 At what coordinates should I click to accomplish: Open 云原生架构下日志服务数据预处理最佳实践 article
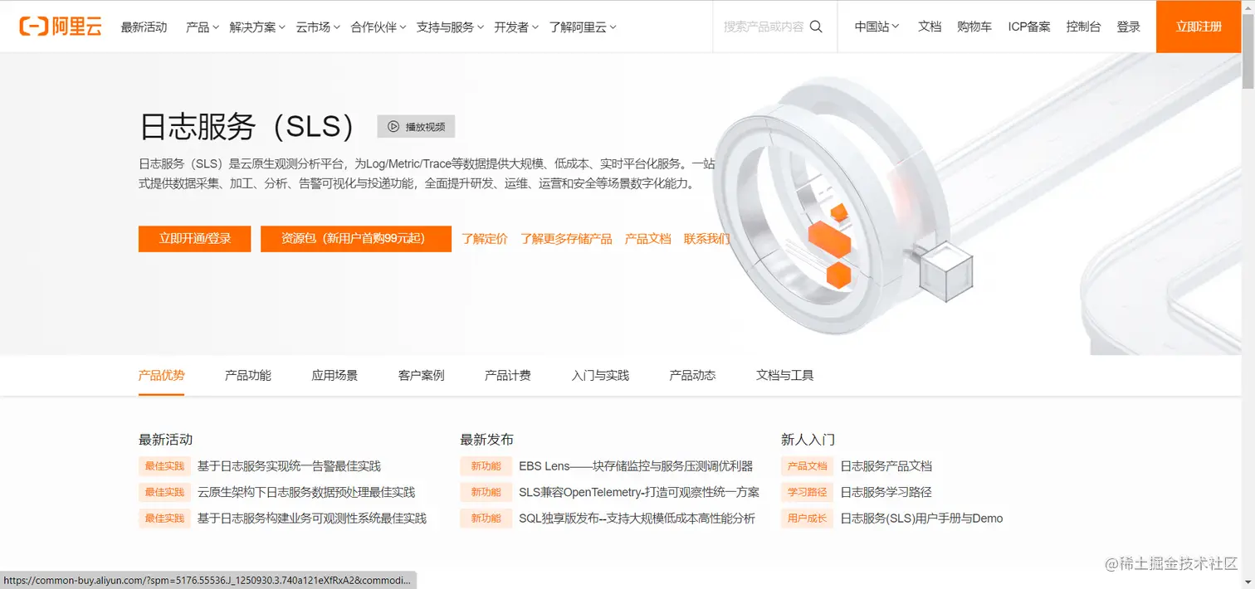pos(306,492)
